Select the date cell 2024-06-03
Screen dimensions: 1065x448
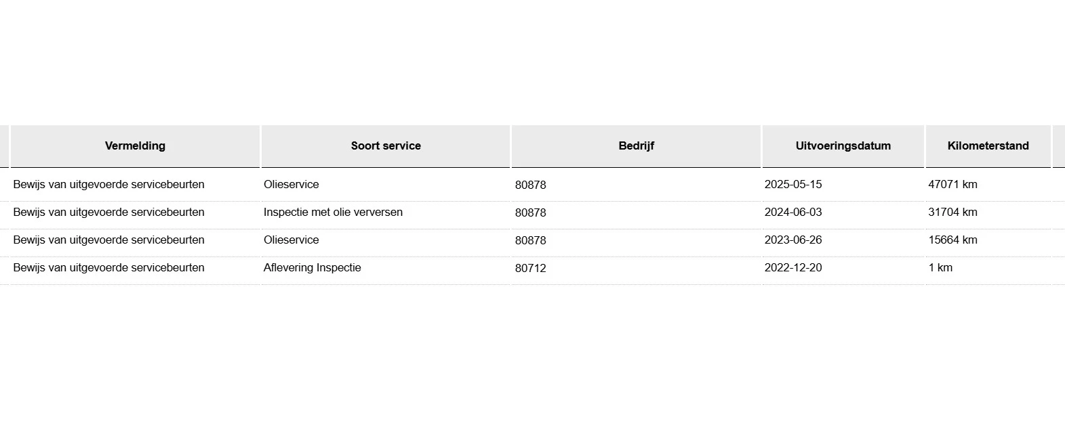(792, 212)
